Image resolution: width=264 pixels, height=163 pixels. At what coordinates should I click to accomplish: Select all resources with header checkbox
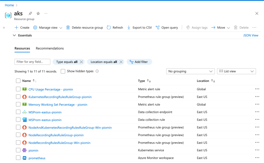click(x=18, y=81)
